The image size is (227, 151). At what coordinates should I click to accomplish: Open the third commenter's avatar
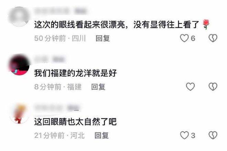pyautogui.click(x=19, y=114)
